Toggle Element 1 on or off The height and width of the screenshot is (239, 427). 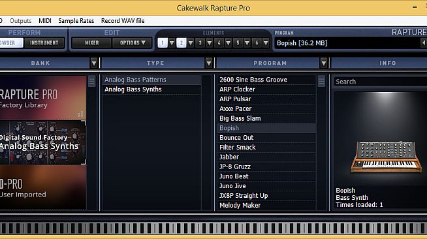[163, 42]
